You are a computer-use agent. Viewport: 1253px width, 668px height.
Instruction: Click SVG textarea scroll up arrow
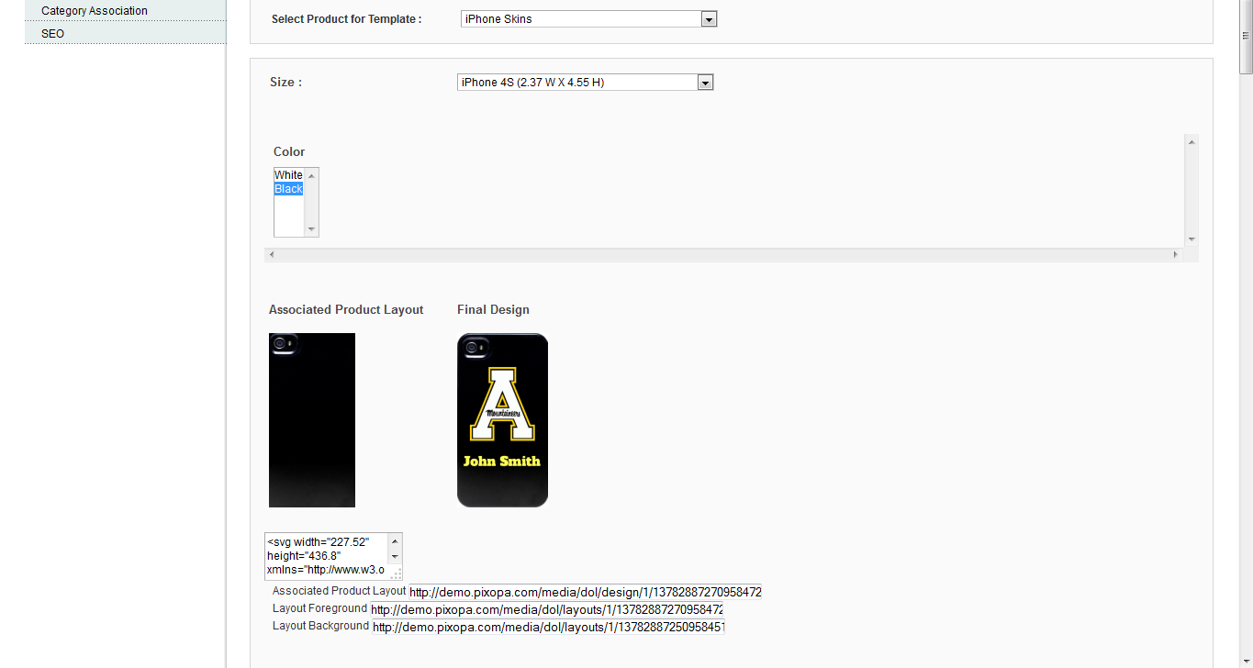(396, 541)
